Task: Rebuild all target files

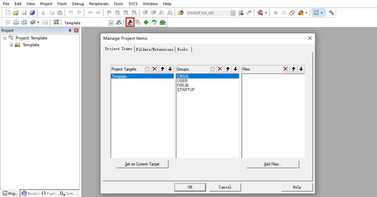Action: (24, 22)
